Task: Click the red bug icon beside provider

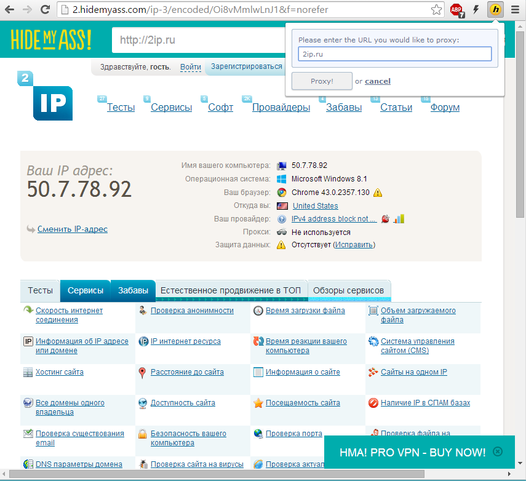Action: pyautogui.click(x=386, y=219)
